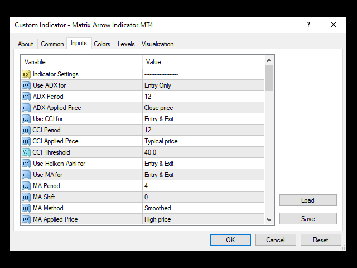The height and width of the screenshot is (268, 357).
Task: Select the Use MA for Entry & Exit value
Action: [159, 175]
